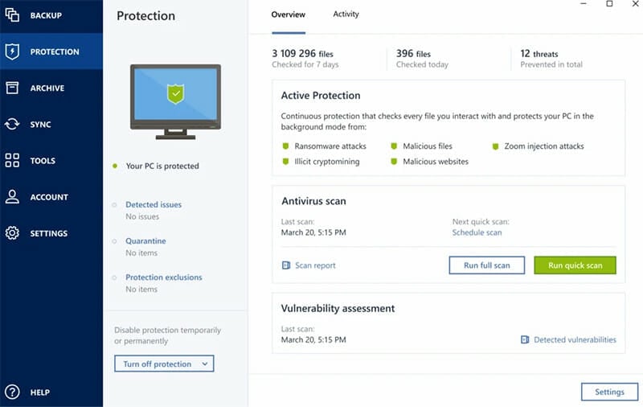Click the Sync arrows icon
Screen dimensions: 643x407
tap(12, 124)
